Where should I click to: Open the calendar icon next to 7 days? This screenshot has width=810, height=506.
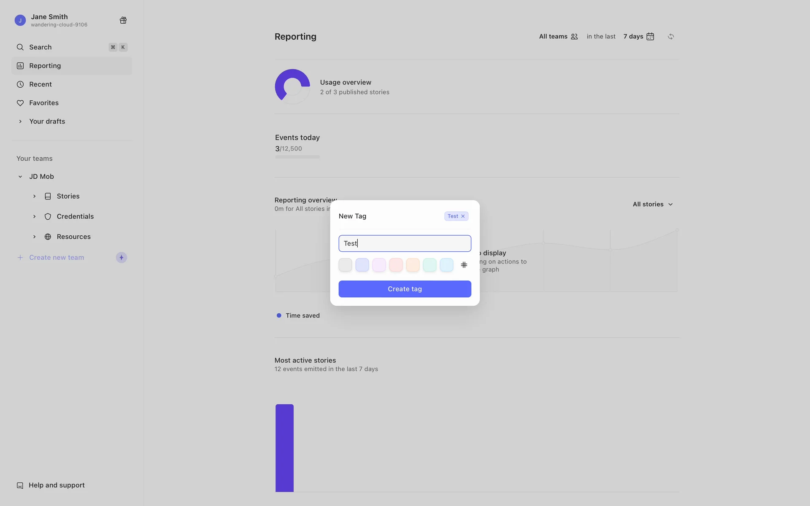[x=650, y=37]
